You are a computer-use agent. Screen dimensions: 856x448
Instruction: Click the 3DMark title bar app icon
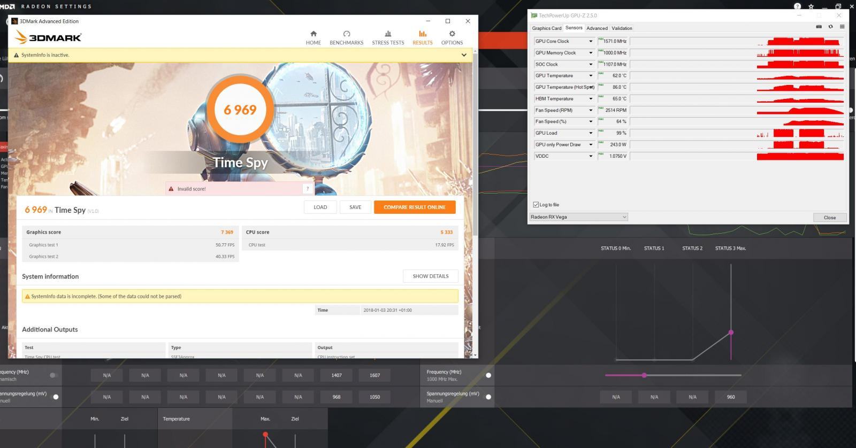14,21
